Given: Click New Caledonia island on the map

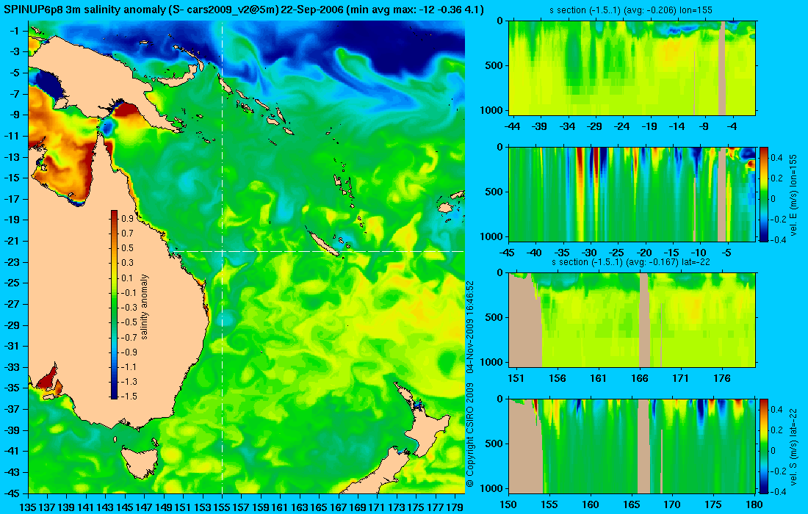Looking at the screenshot, I should [323, 242].
